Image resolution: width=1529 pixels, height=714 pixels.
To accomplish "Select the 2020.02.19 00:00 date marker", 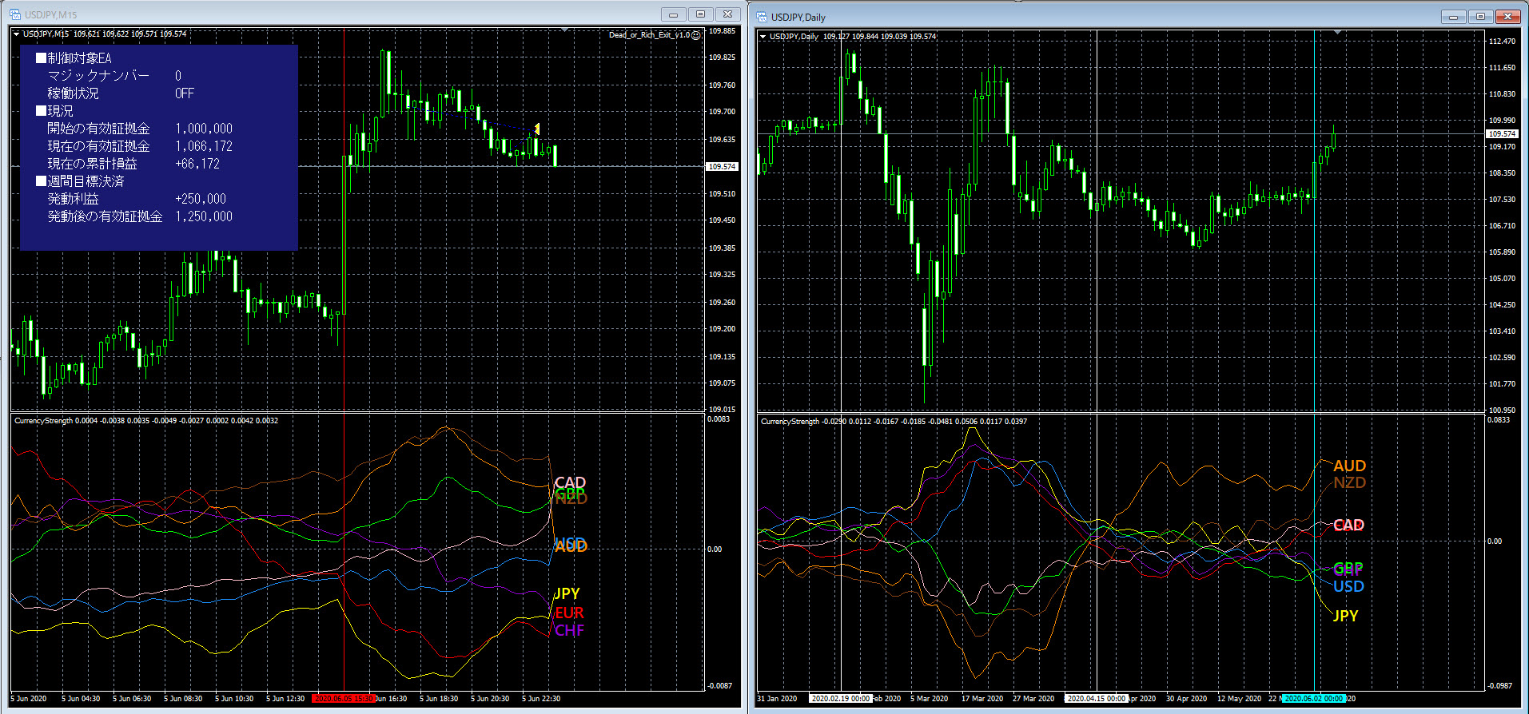I will [x=840, y=699].
